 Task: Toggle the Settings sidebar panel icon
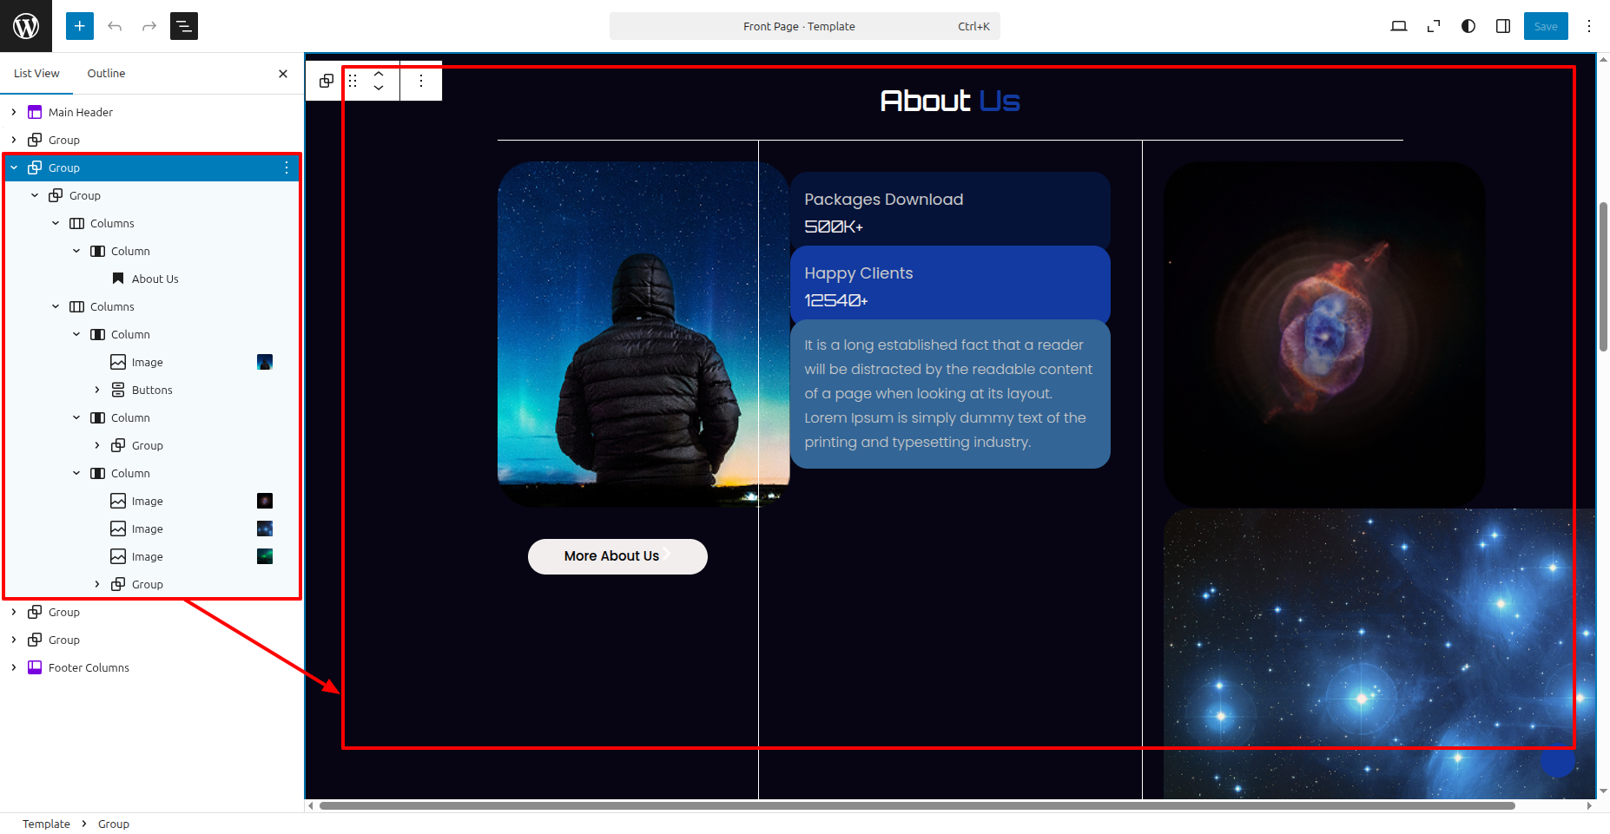click(x=1503, y=26)
